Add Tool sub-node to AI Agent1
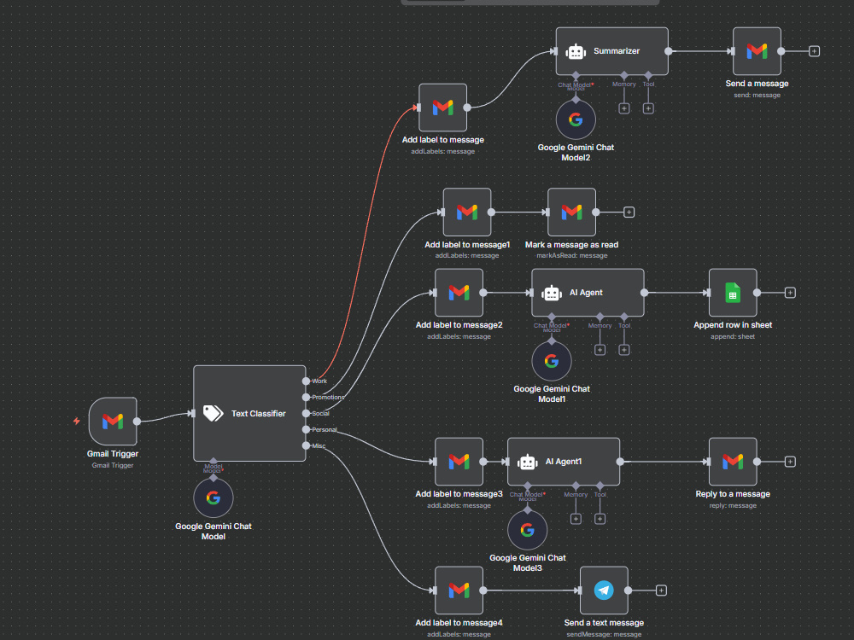This screenshot has height=640, width=854. [600, 519]
